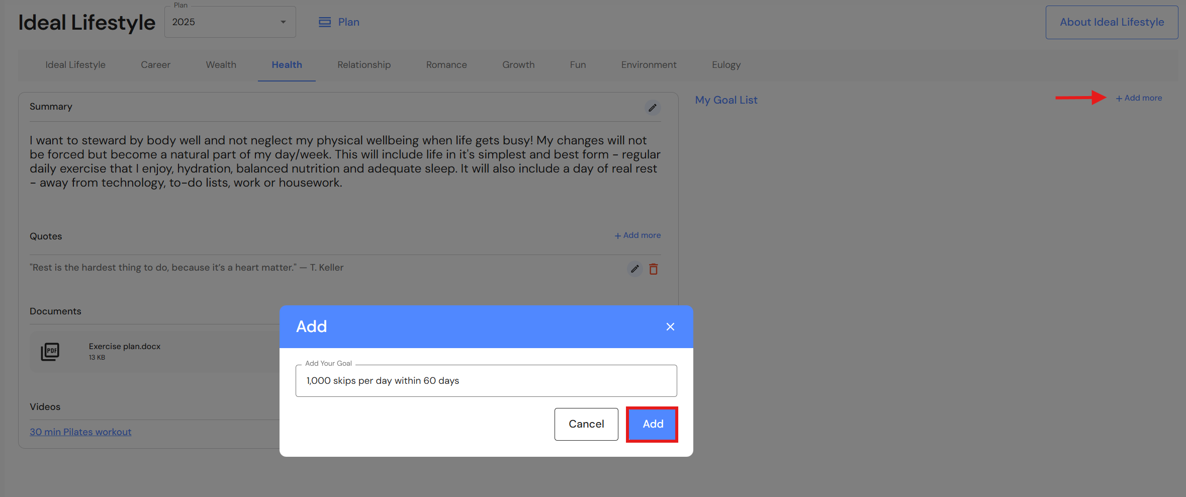Switch to the Wealth tab

click(221, 65)
